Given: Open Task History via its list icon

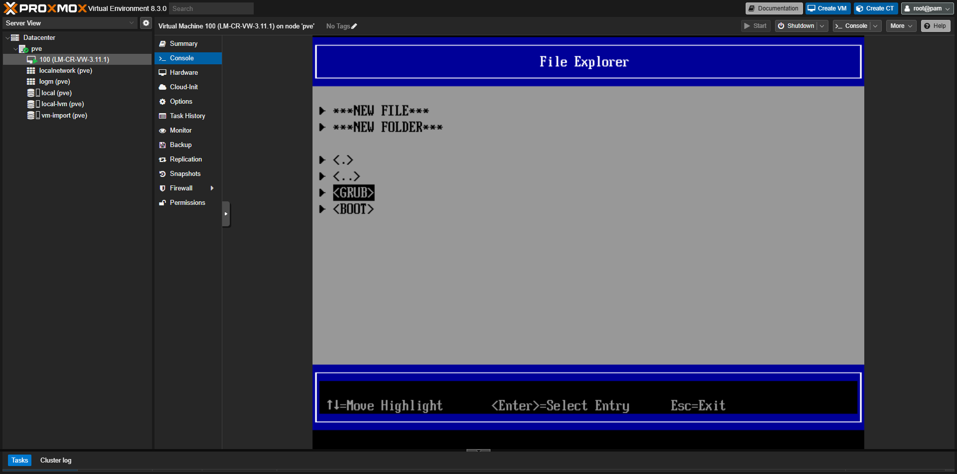Looking at the screenshot, I should [x=162, y=116].
